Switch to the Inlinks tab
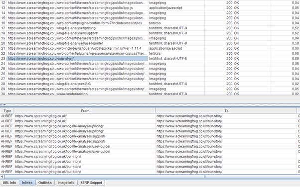 (27, 183)
